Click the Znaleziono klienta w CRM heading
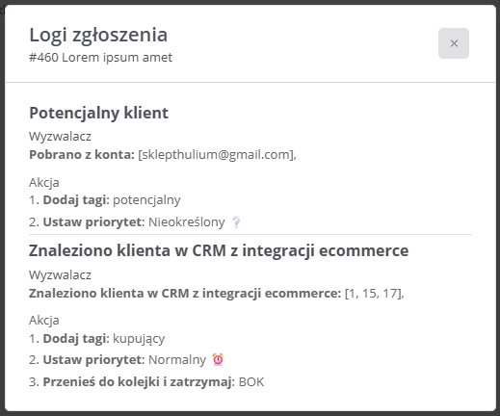Viewport: 500px width, 416px height. (219, 250)
